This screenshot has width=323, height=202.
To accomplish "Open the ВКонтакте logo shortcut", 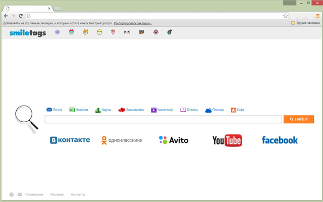I will [70, 140].
